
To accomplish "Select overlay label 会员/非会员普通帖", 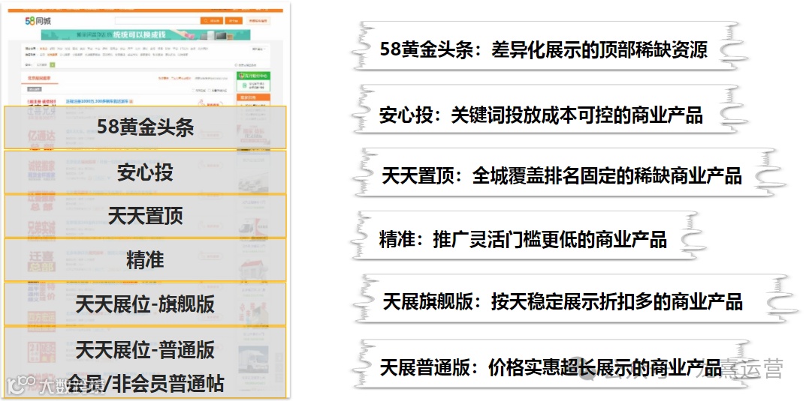I will pyautogui.click(x=145, y=384).
